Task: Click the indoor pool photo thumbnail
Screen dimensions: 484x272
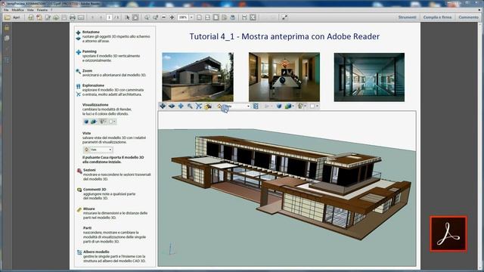Action: (369, 77)
